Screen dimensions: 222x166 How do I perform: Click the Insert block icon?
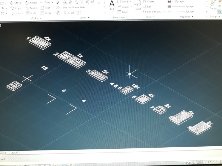click(137, 5)
